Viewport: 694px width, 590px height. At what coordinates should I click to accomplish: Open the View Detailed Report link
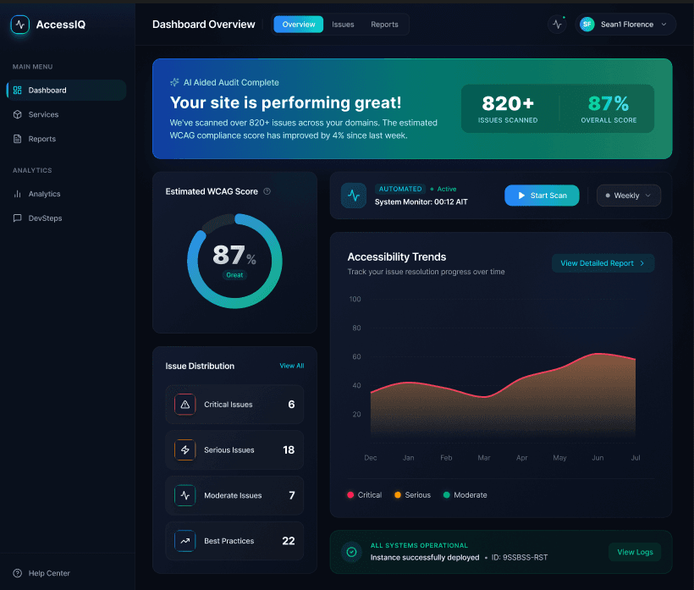point(603,263)
